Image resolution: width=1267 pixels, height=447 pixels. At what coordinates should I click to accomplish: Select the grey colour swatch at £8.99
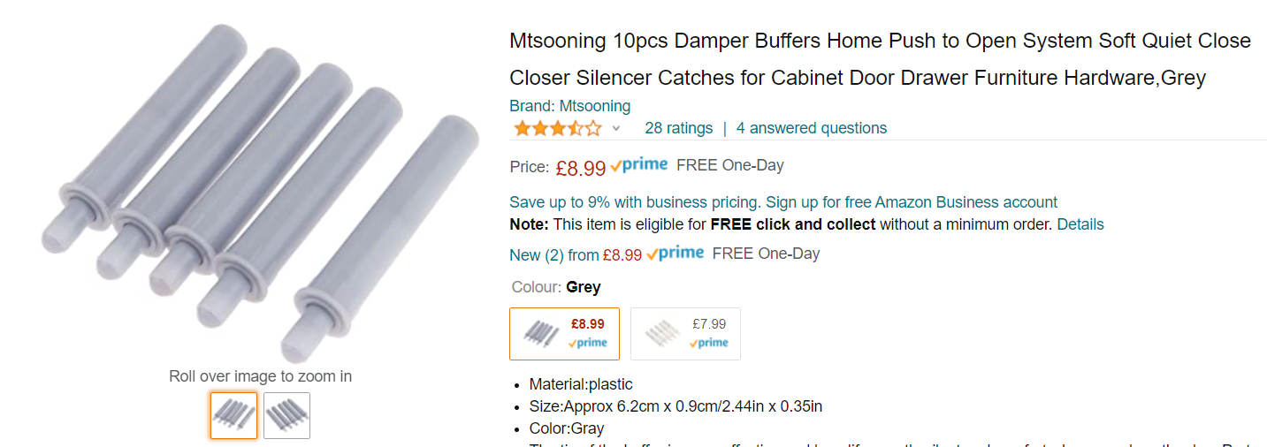[x=564, y=334]
